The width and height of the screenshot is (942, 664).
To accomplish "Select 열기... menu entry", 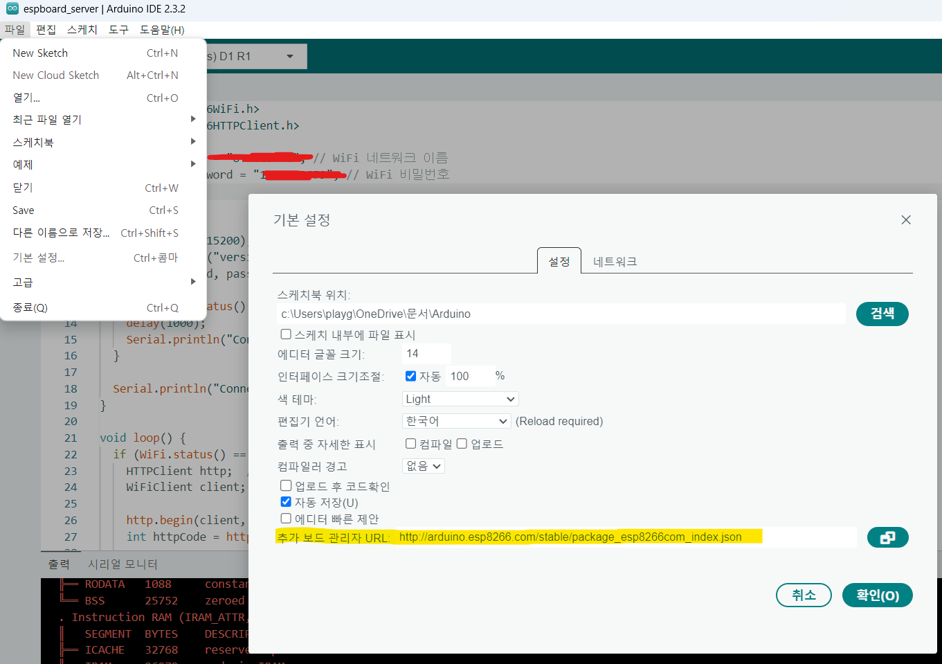I will (x=103, y=98).
